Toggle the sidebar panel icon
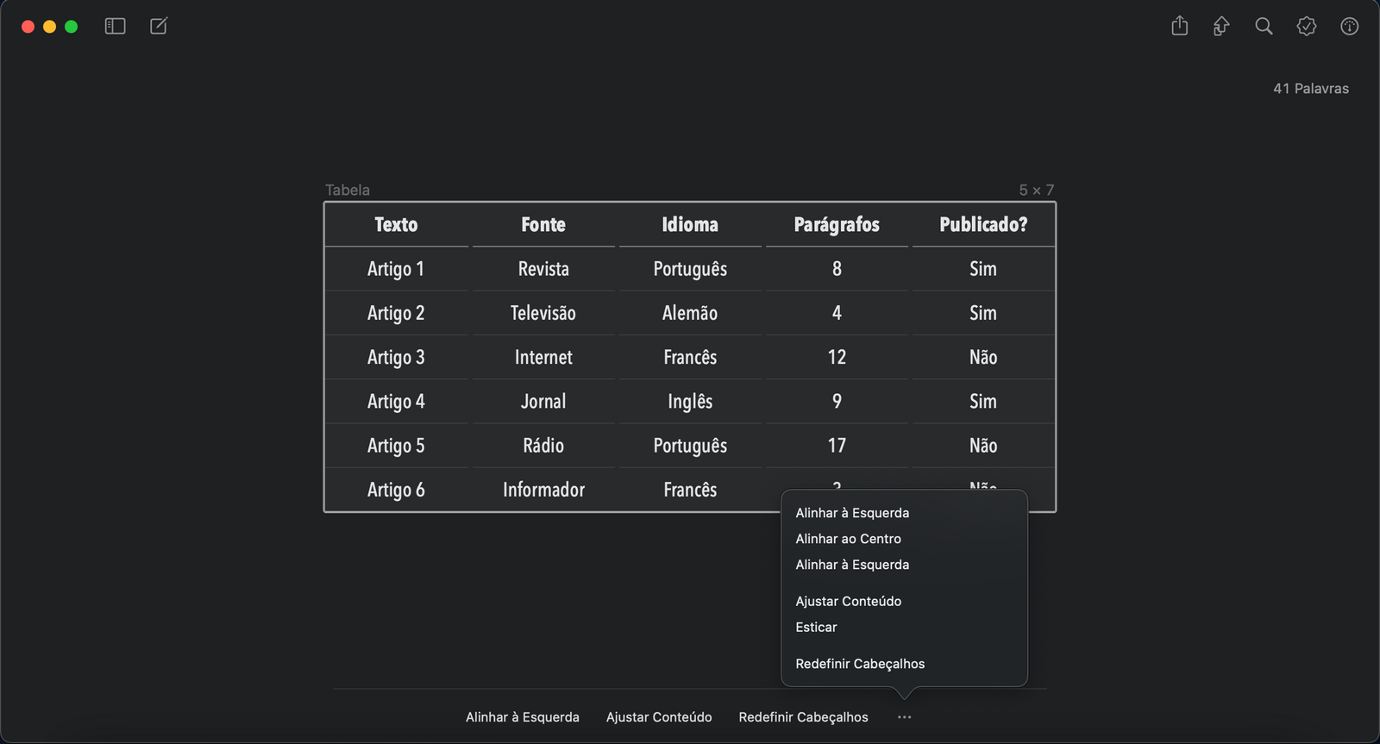The image size is (1380, 744). 115,27
